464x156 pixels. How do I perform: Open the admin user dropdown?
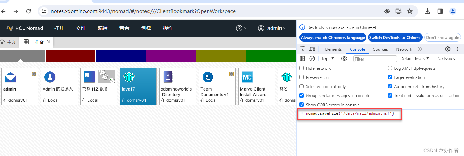(272, 28)
